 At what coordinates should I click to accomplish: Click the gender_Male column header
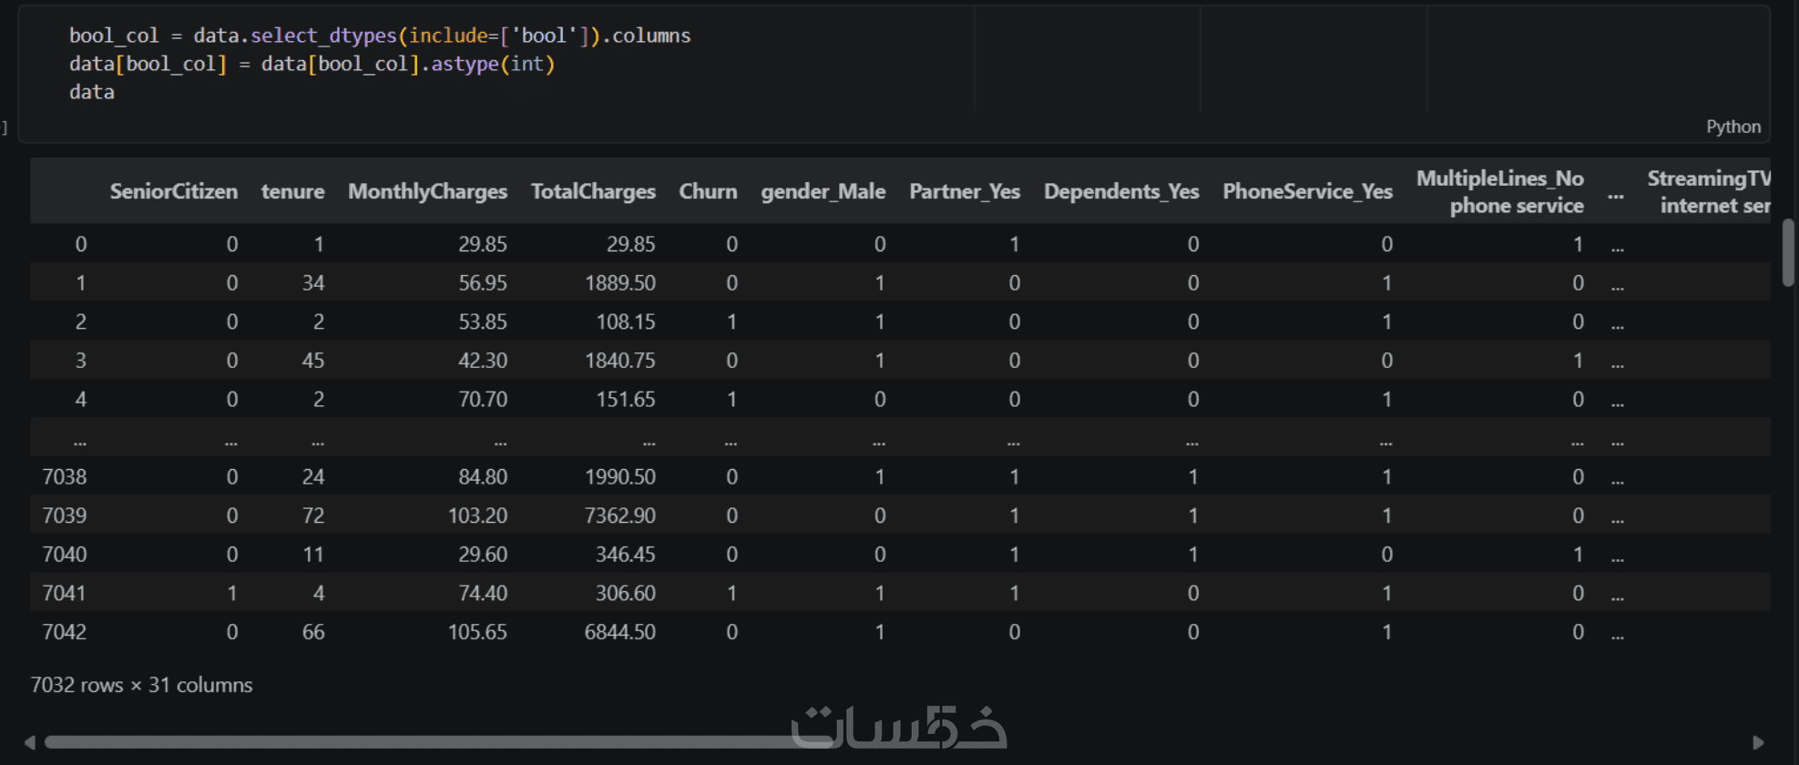[823, 191]
